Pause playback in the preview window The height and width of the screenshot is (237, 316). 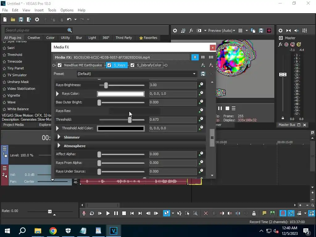click(220, 108)
